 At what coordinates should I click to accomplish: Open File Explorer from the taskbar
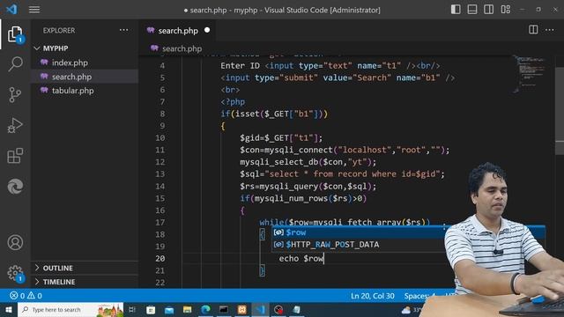188,309
